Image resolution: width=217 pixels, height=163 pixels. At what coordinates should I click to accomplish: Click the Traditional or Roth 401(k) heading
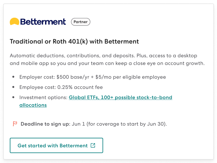point(74,42)
